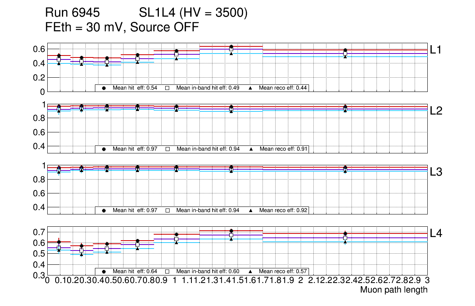475x306 pixels.
Task: Click the rightmost open square data point in L1
Action: 345,54
